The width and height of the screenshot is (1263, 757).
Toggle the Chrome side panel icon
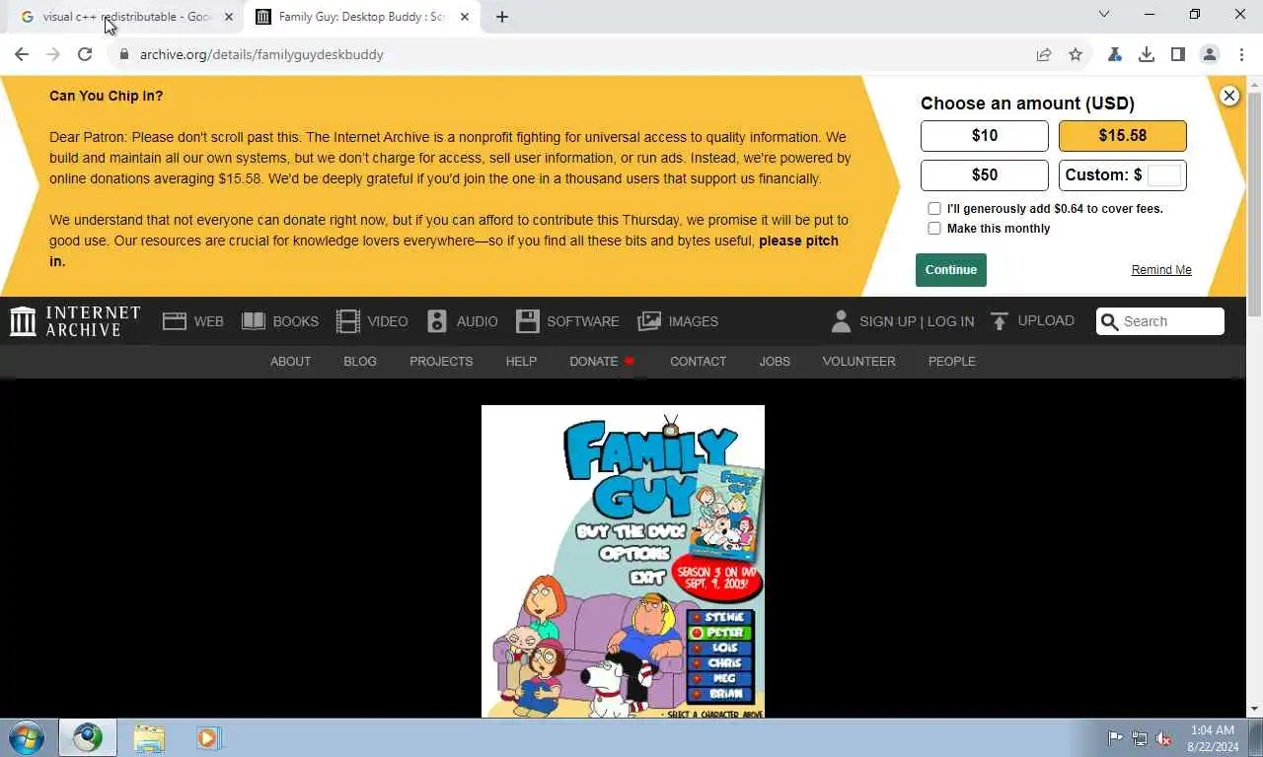(1178, 54)
